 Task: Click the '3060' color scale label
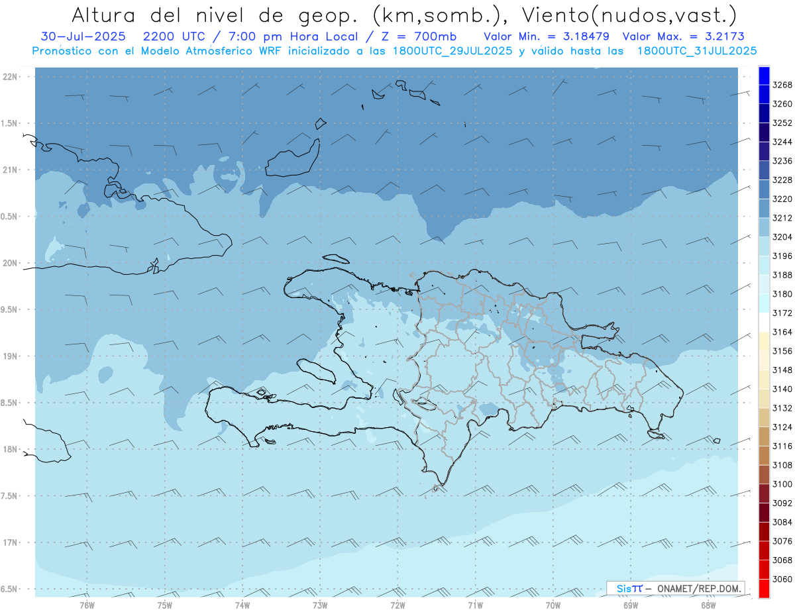click(782, 579)
